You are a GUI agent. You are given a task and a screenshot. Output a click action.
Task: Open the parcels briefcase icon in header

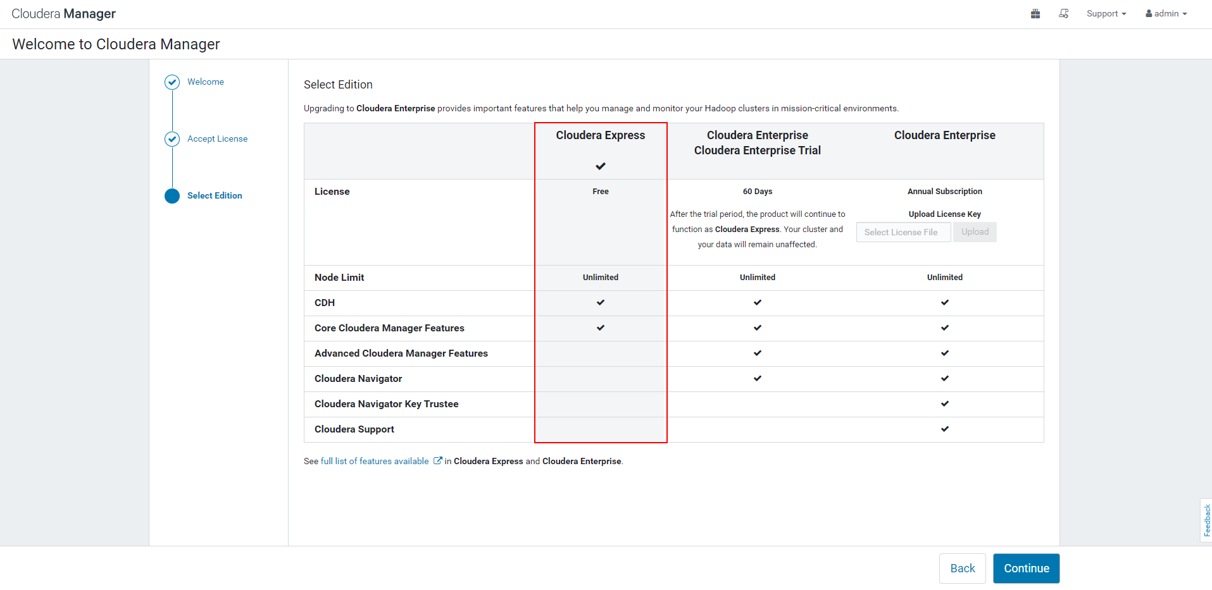pyautogui.click(x=1035, y=14)
